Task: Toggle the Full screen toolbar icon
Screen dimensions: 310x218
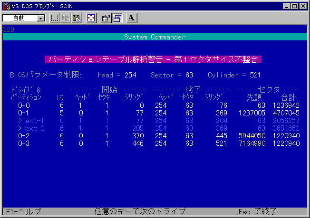Action: click(x=91, y=18)
